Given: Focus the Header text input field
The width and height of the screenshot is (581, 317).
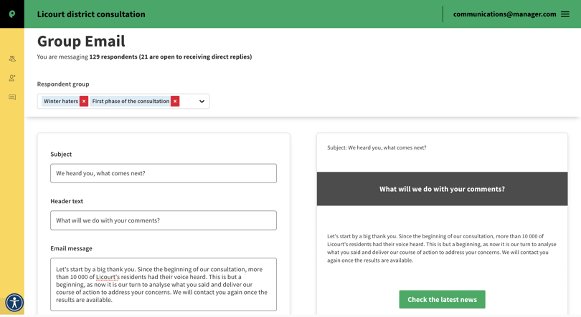Looking at the screenshot, I should [x=164, y=220].
